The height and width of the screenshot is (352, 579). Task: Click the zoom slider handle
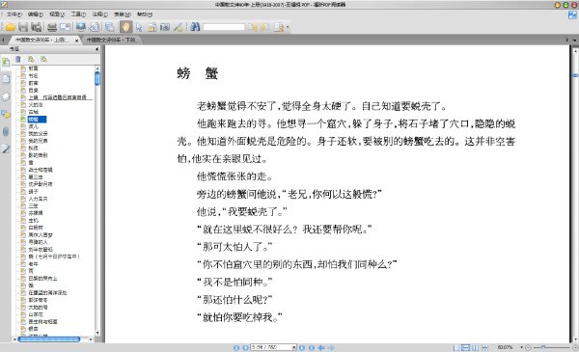[543, 347]
